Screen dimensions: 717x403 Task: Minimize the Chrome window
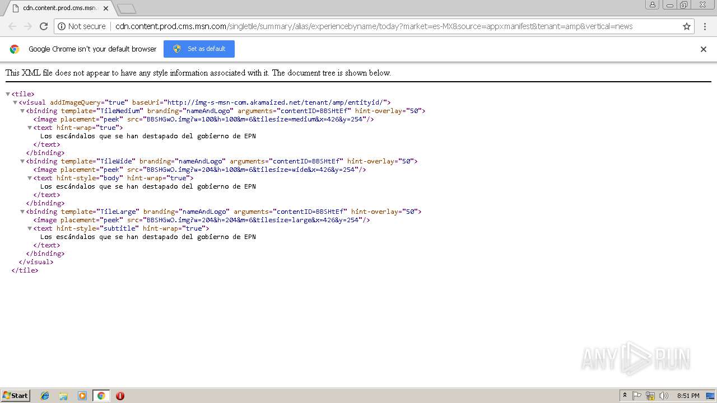click(x=669, y=4)
